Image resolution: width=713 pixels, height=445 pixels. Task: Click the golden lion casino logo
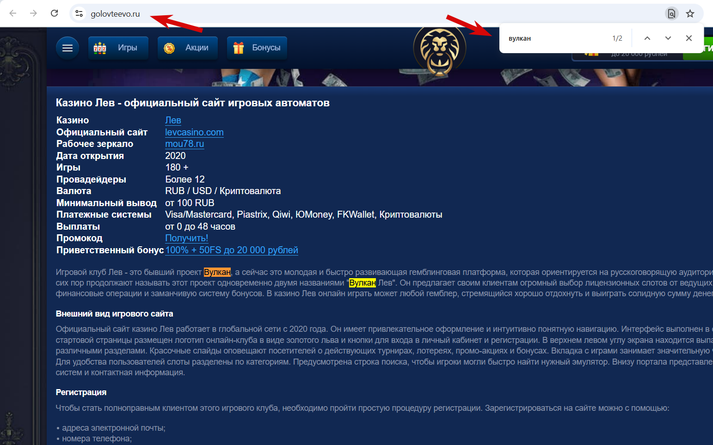click(439, 51)
